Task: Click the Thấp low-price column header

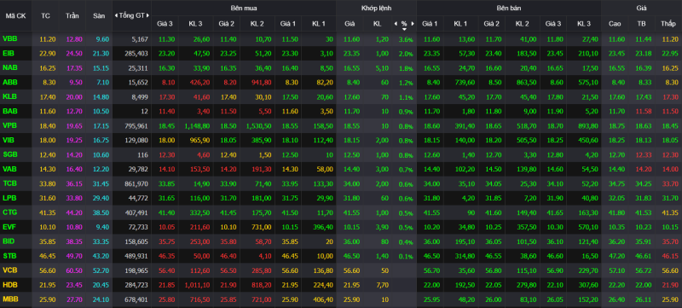Action: (668, 24)
